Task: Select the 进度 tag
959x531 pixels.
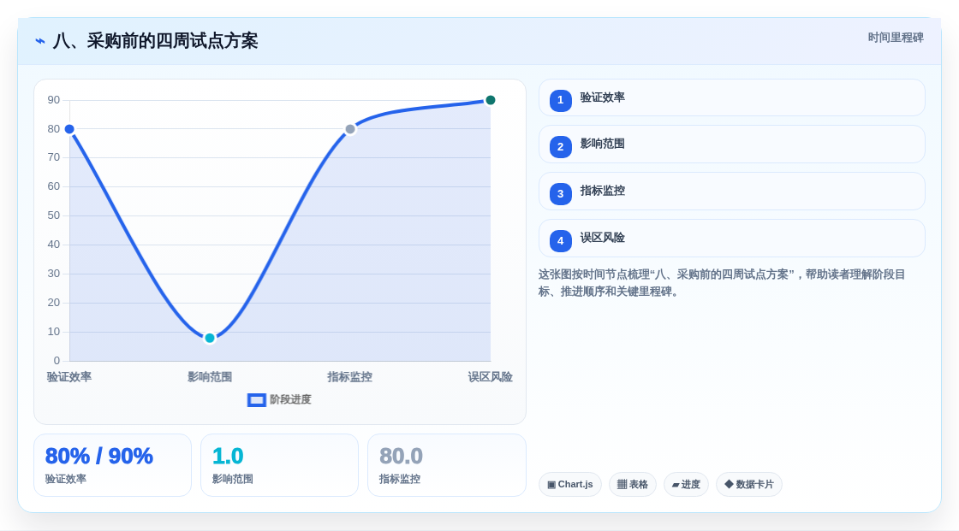Action: (x=686, y=485)
